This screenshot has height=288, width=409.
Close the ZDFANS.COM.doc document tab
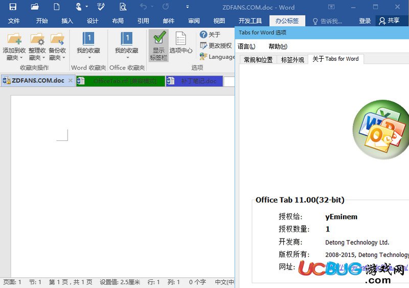(x=71, y=81)
